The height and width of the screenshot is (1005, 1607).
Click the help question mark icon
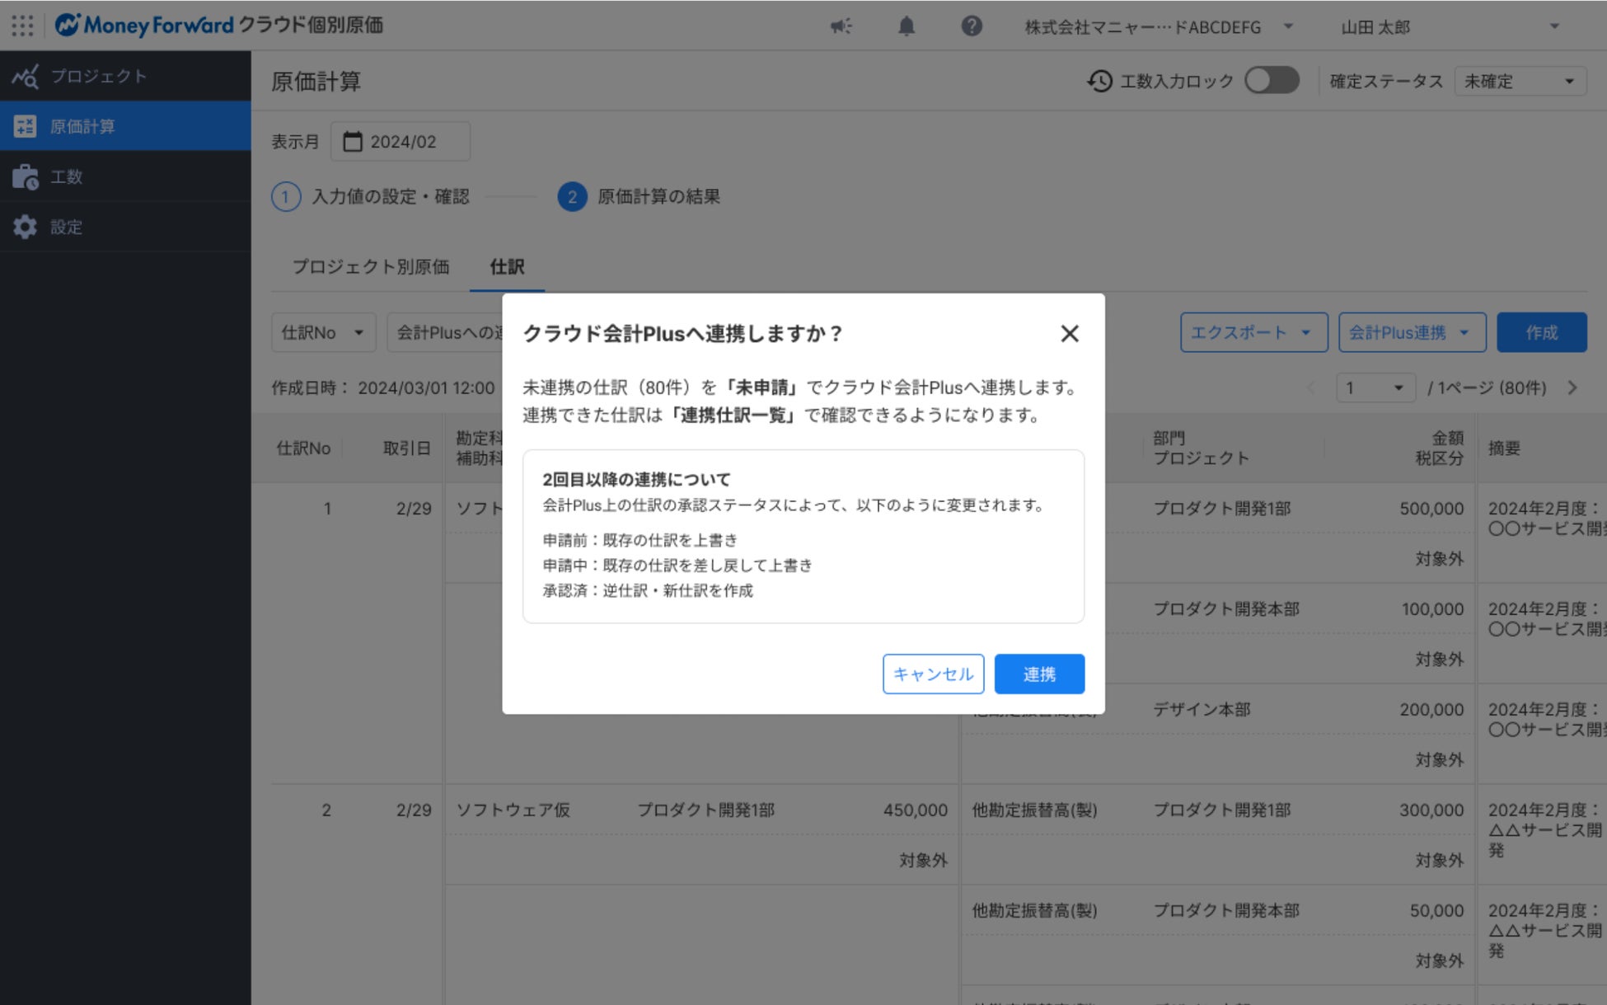(972, 26)
